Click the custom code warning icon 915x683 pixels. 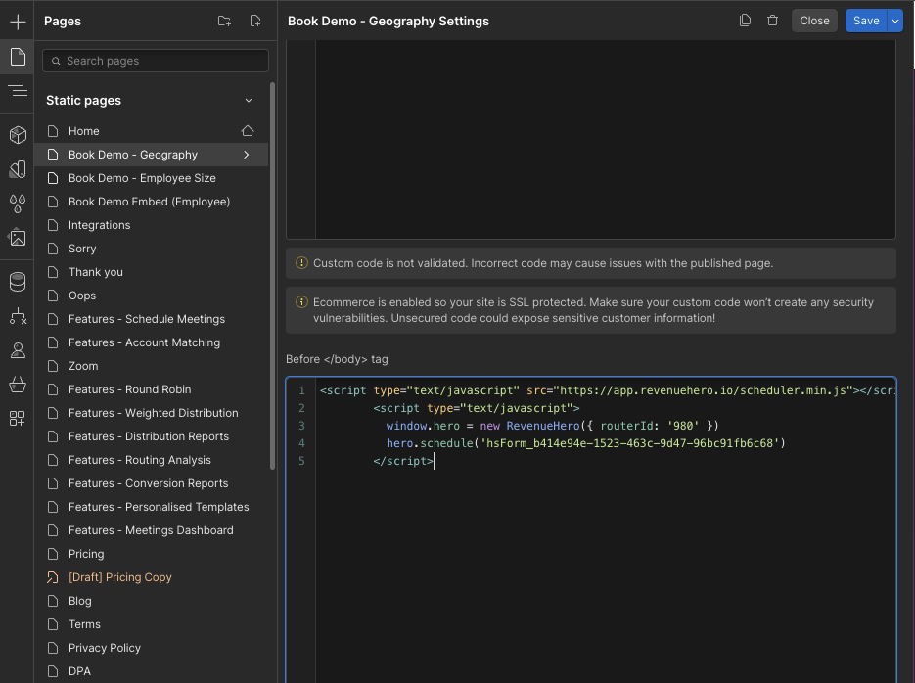point(301,263)
